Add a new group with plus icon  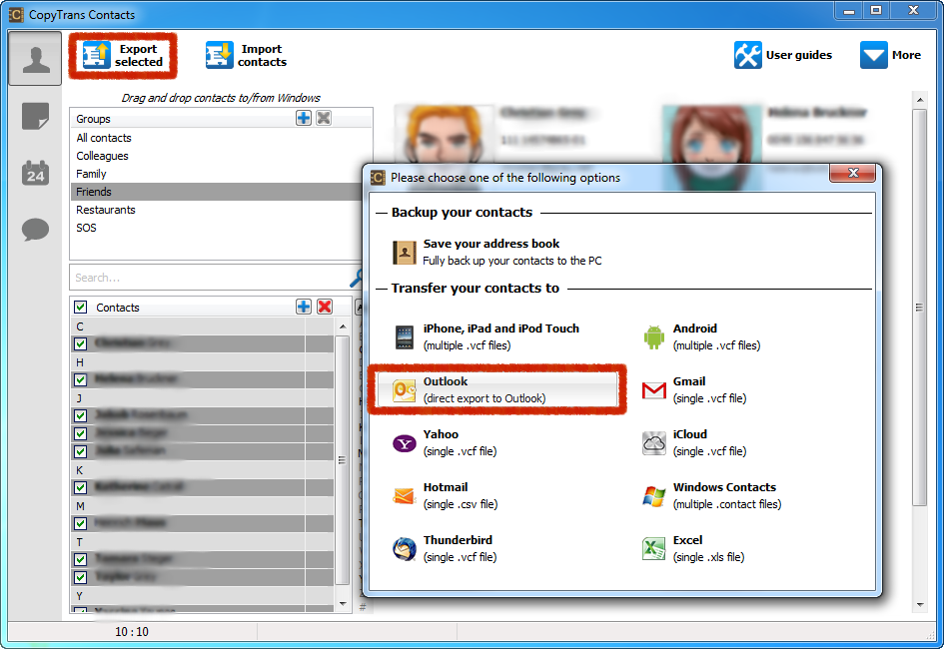pyautogui.click(x=304, y=118)
